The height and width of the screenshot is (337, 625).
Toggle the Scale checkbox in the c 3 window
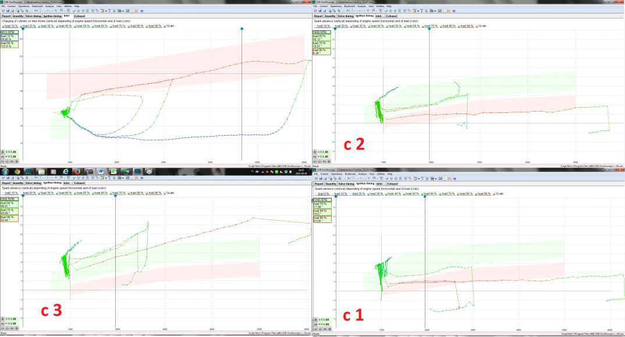(x=169, y=193)
